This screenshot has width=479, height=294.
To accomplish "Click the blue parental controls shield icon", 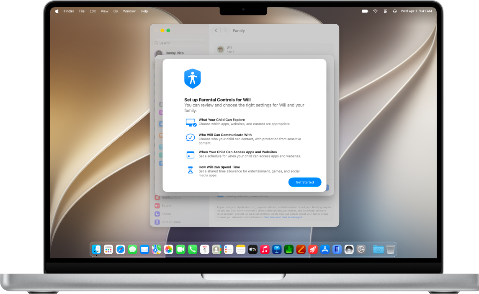I will pyautogui.click(x=193, y=79).
